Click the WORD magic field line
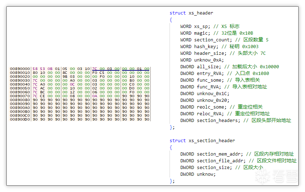Screen dimensions: 305x192 pos(217,33)
